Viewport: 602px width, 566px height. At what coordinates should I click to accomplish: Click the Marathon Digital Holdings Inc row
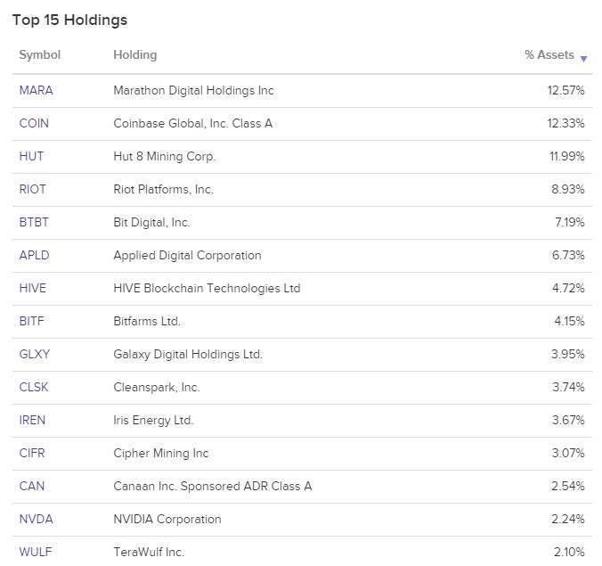point(302,91)
